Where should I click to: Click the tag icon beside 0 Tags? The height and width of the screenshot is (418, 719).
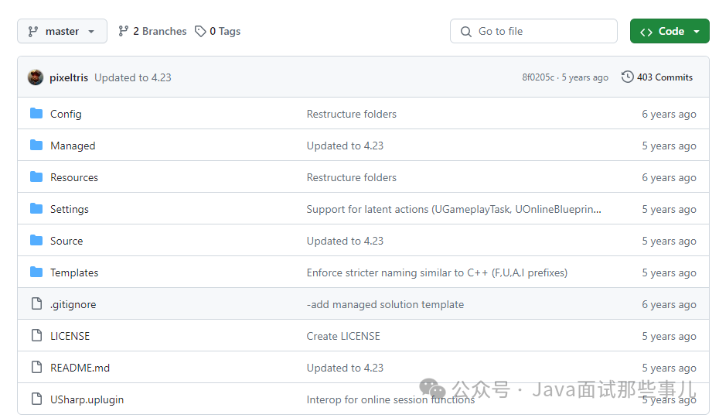(x=200, y=31)
